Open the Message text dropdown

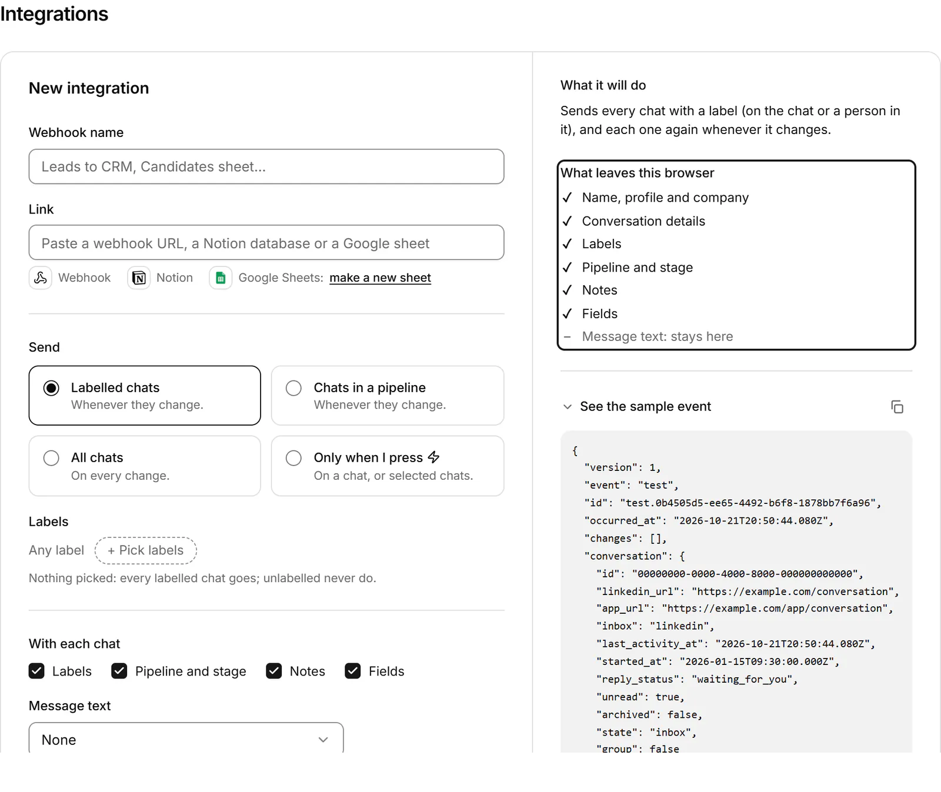186,739
